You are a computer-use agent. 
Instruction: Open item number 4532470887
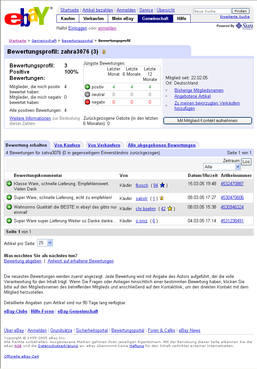click(x=232, y=184)
